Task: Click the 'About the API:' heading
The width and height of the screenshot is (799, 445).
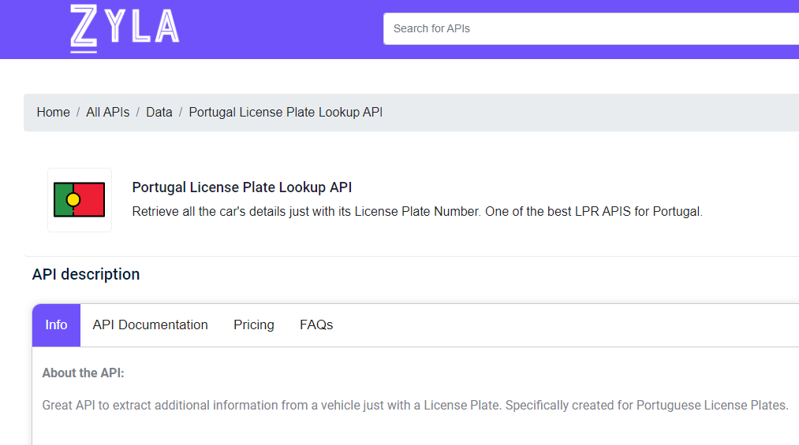Action: click(83, 373)
